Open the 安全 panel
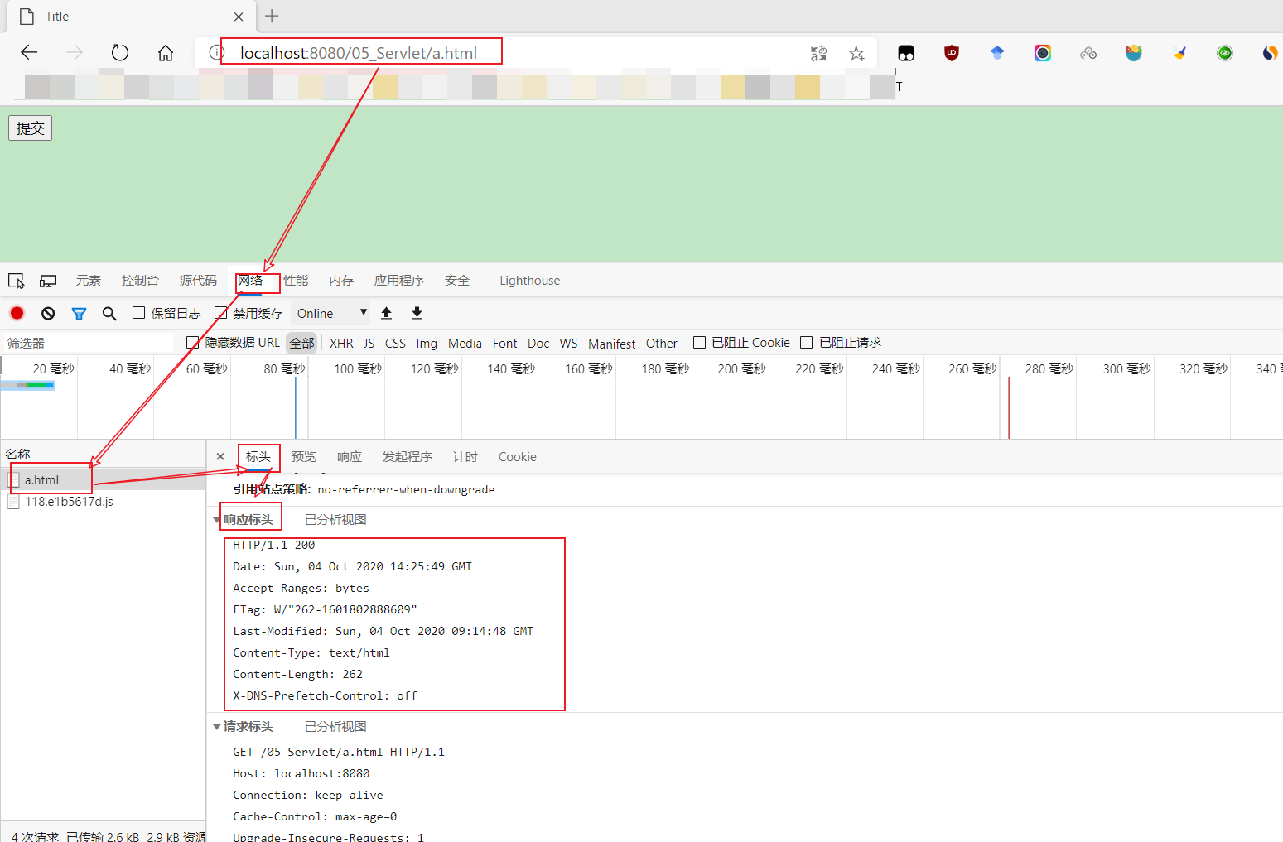 coord(457,281)
